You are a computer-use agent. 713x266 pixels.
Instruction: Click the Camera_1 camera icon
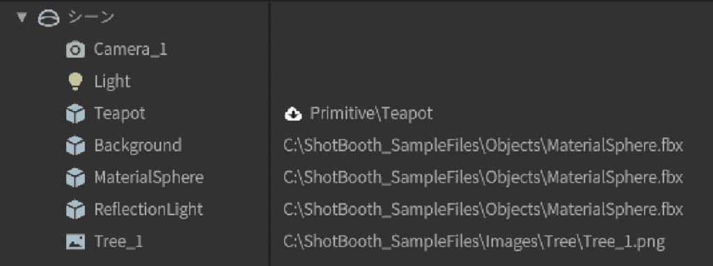(75, 49)
